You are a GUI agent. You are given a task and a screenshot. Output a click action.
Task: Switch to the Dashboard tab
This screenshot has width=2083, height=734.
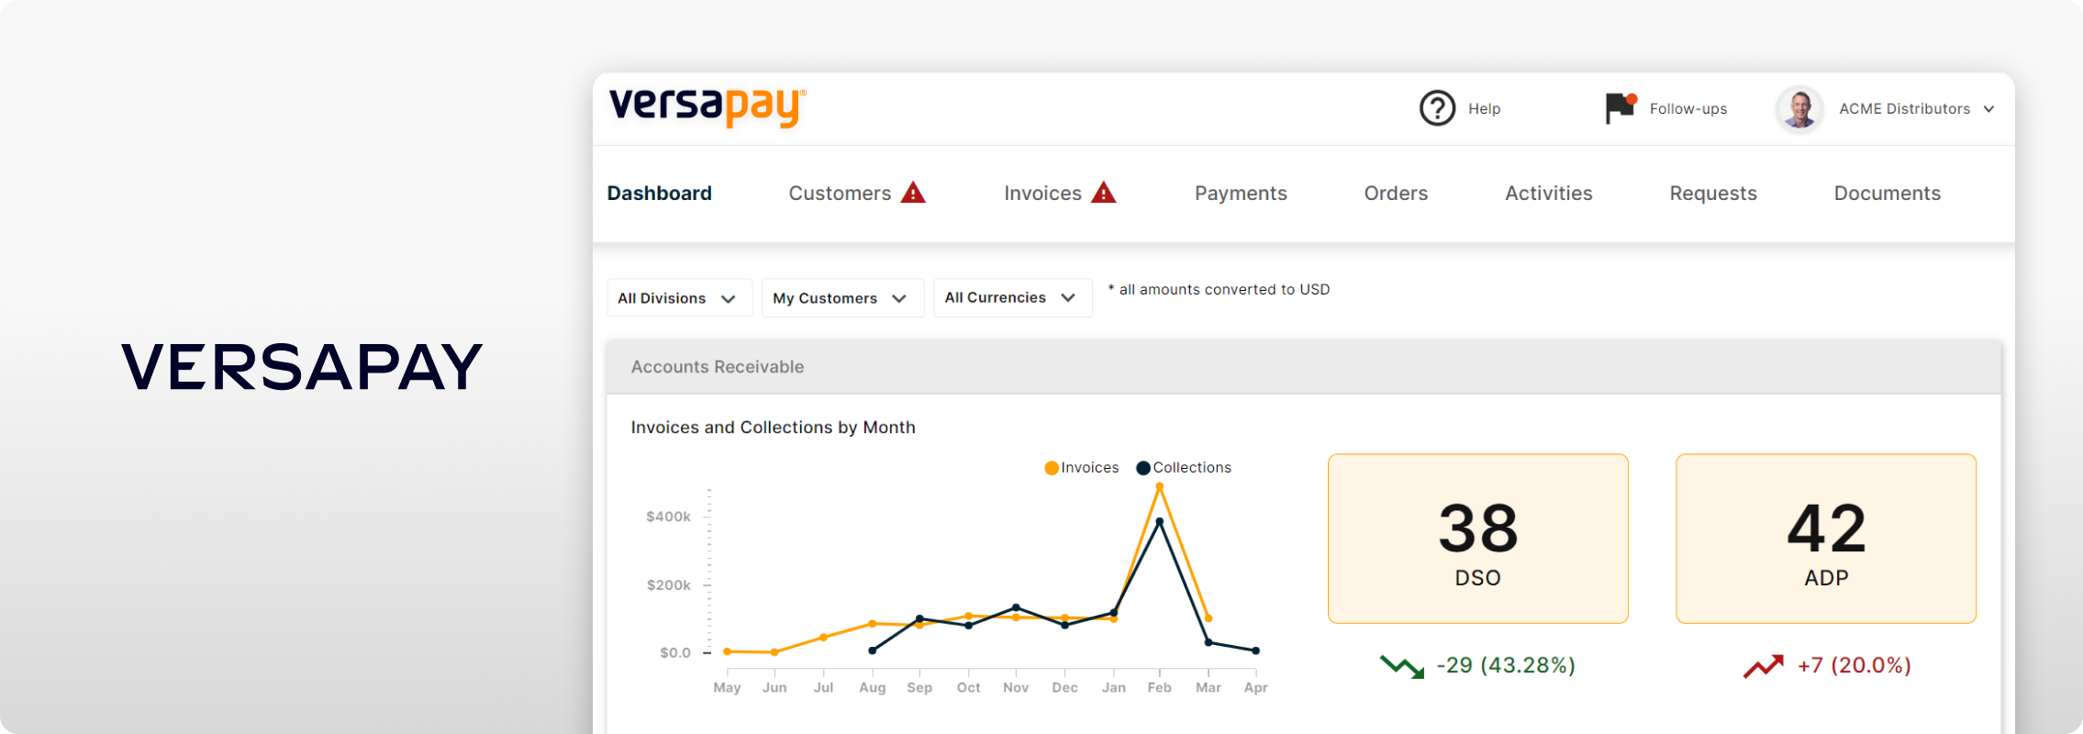pyautogui.click(x=660, y=194)
